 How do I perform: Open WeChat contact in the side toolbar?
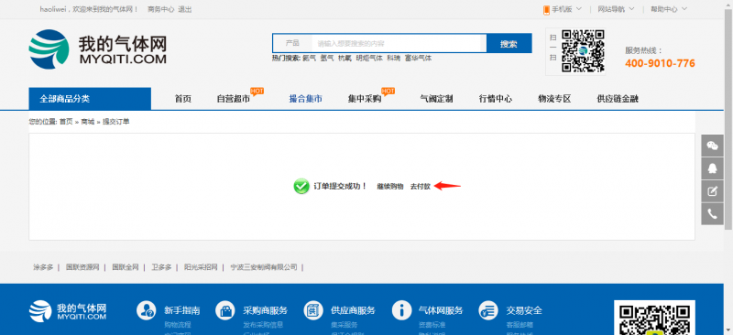(712, 146)
